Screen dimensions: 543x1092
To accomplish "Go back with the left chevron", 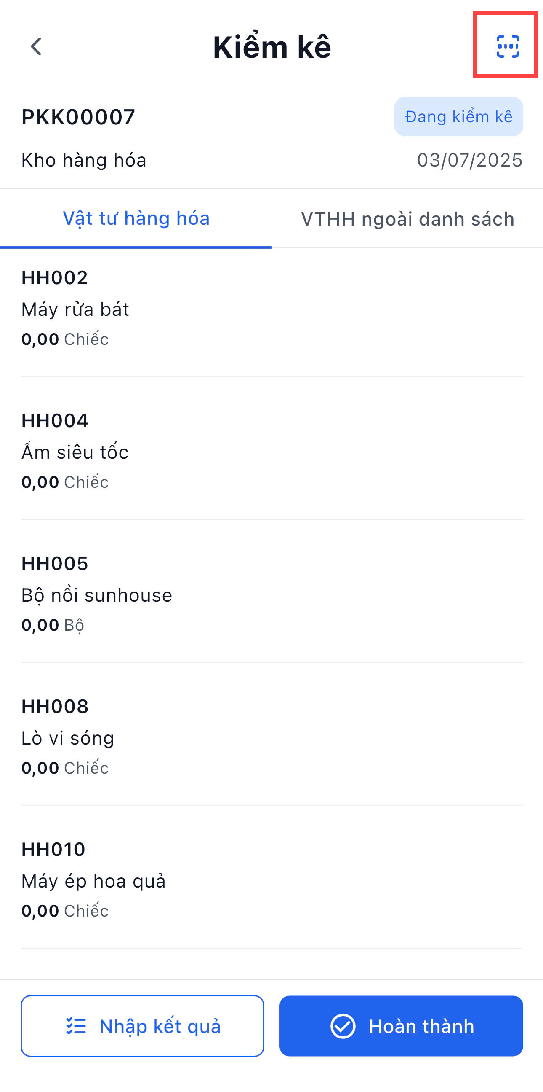I will 36,46.
